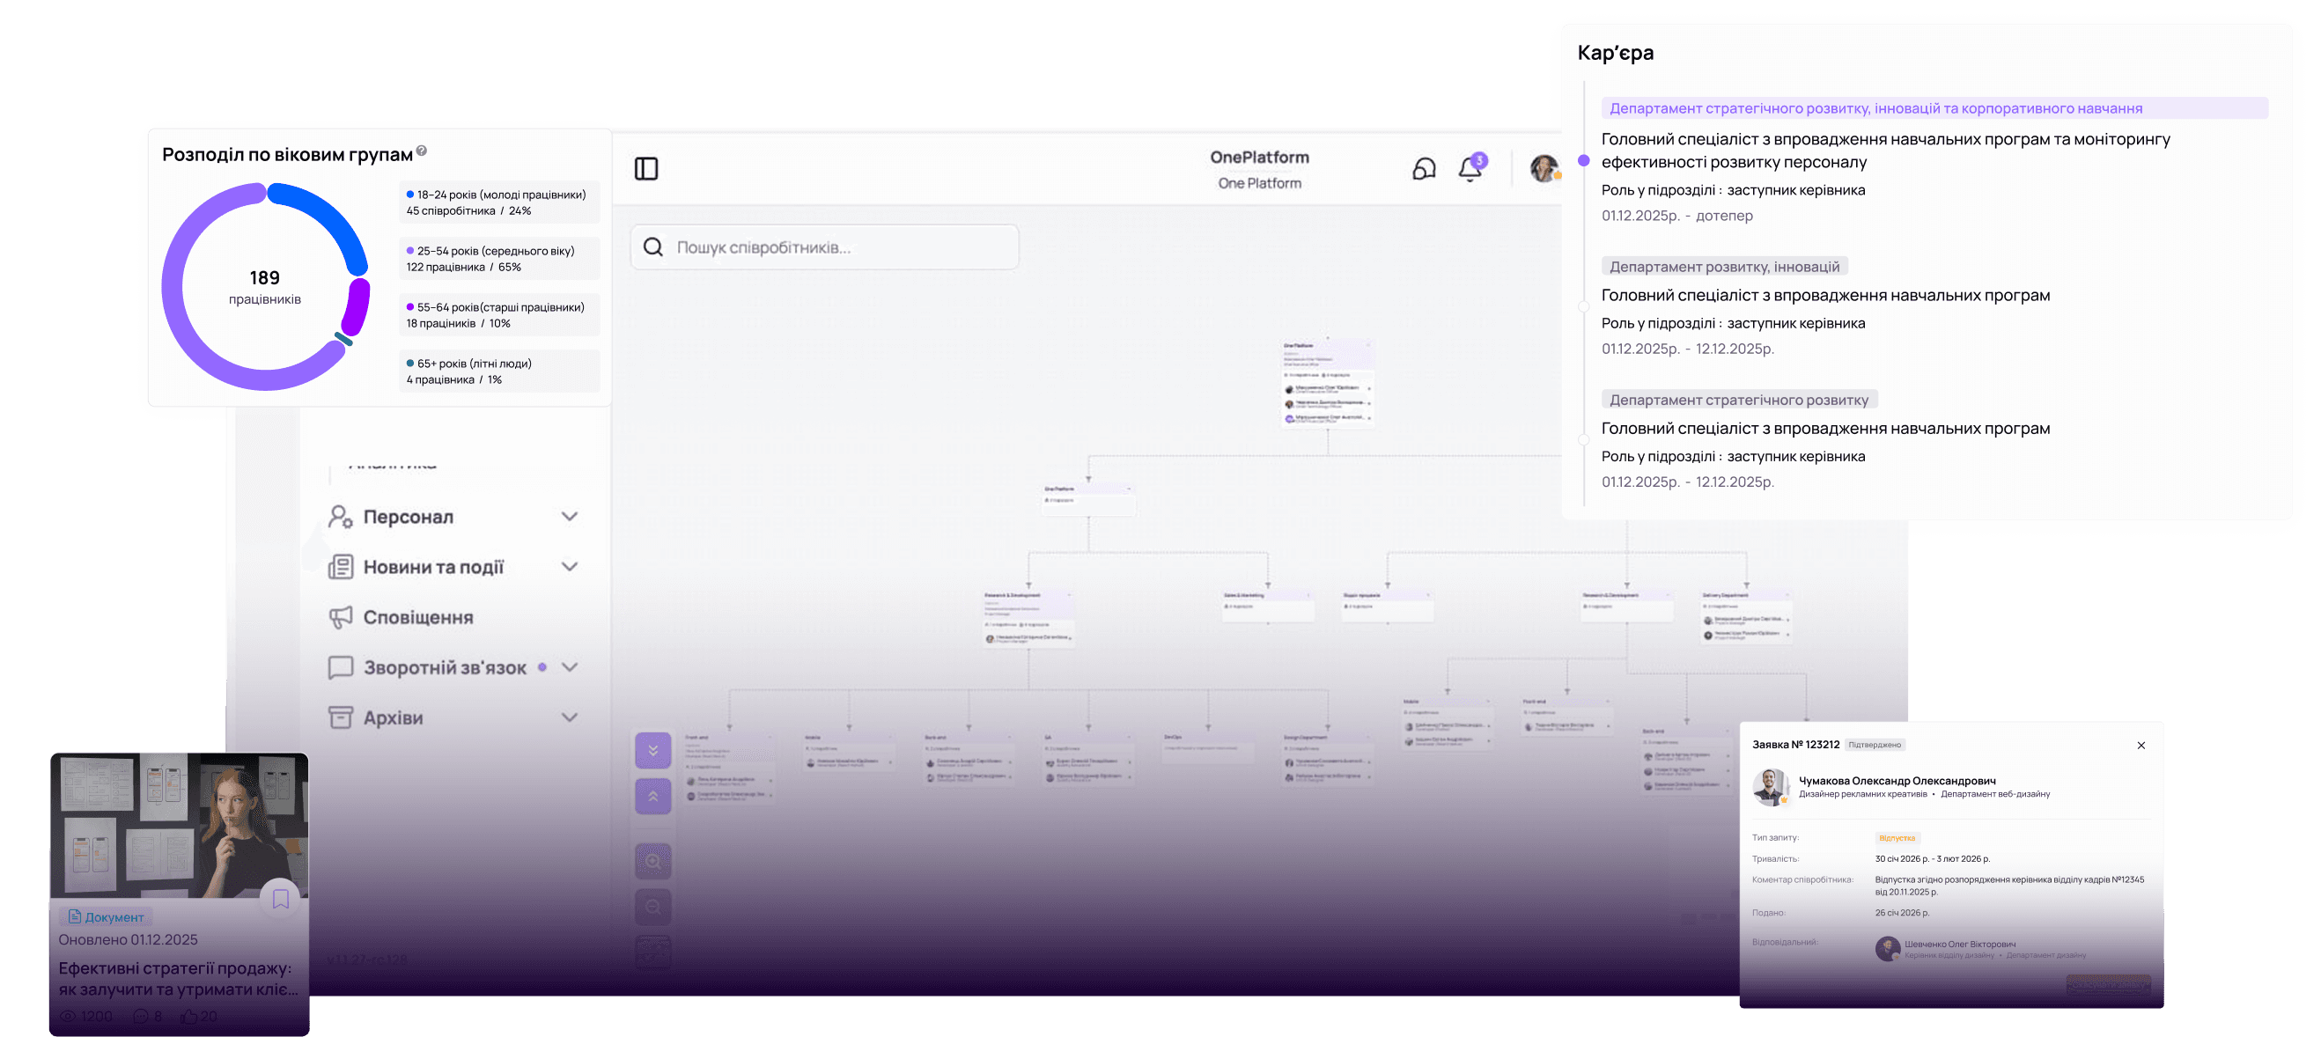The image size is (2321, 1037).
Task: Click the Документ tag on the card
Action: (x=107, y=917)
